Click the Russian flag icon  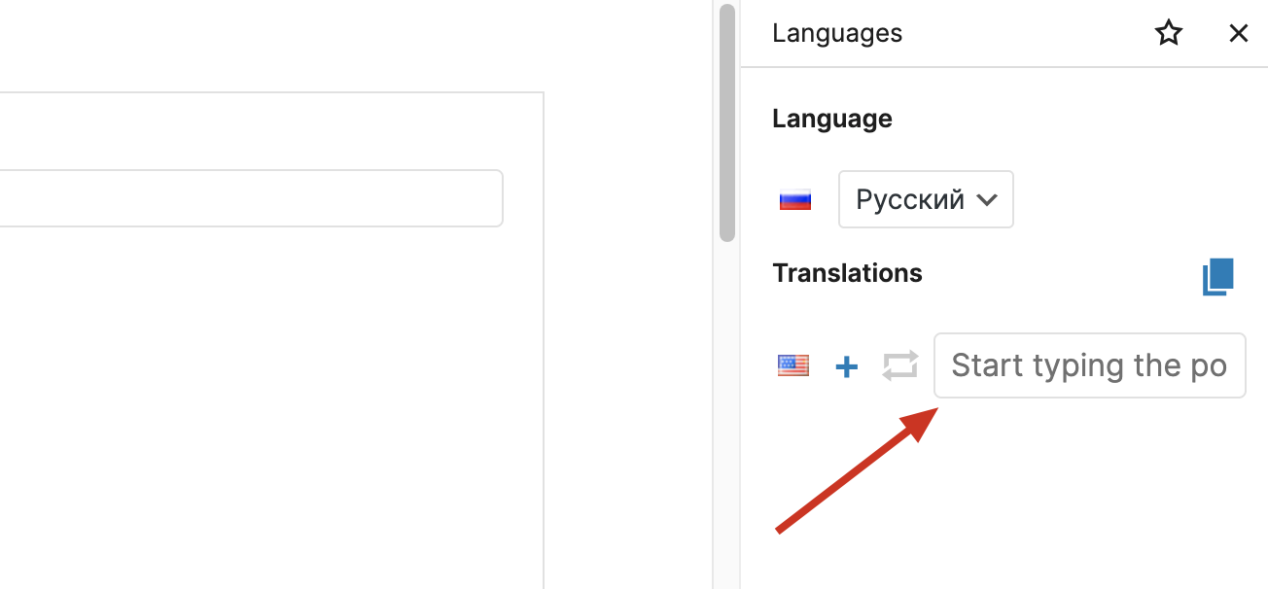[x=794, y=199]
